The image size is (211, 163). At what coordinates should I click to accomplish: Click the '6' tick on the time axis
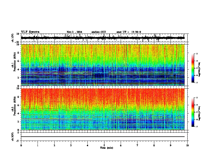pyautogui.click(x=121, y=145)
